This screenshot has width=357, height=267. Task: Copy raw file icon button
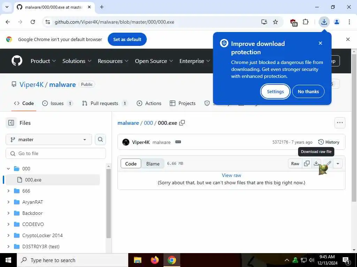point(307,163)
